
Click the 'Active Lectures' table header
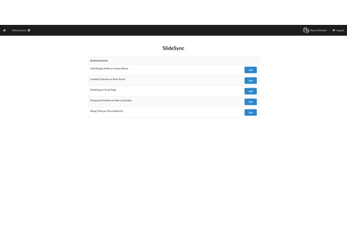click(173, 60)
